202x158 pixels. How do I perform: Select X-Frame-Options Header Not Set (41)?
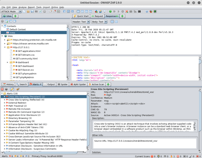[x=28, y=124]
